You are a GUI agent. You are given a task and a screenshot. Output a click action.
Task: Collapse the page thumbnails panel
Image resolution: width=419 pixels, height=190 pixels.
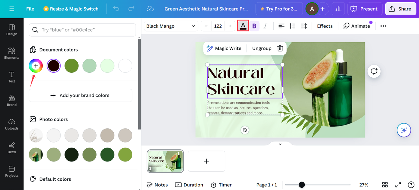pyautogui.click(x=280, y=144)
